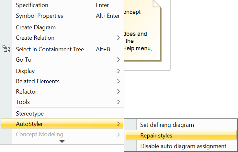This screenshot has height=152, width=238.
Task: Expand the Go To submenu arrow
Action: [x=119, y=60]
